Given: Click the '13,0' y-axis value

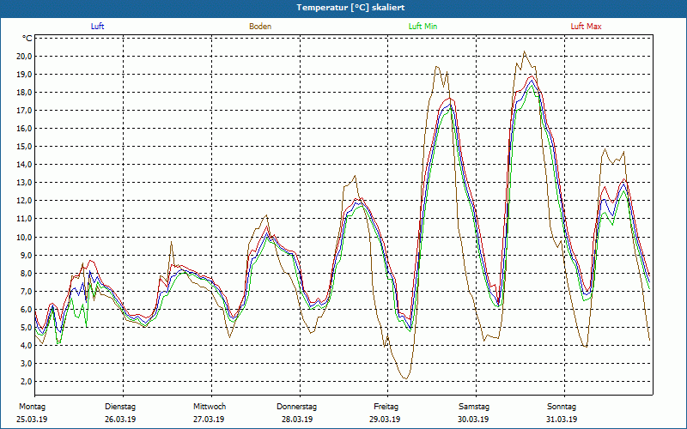Looking at the screenshot, I should click(24, 183).
